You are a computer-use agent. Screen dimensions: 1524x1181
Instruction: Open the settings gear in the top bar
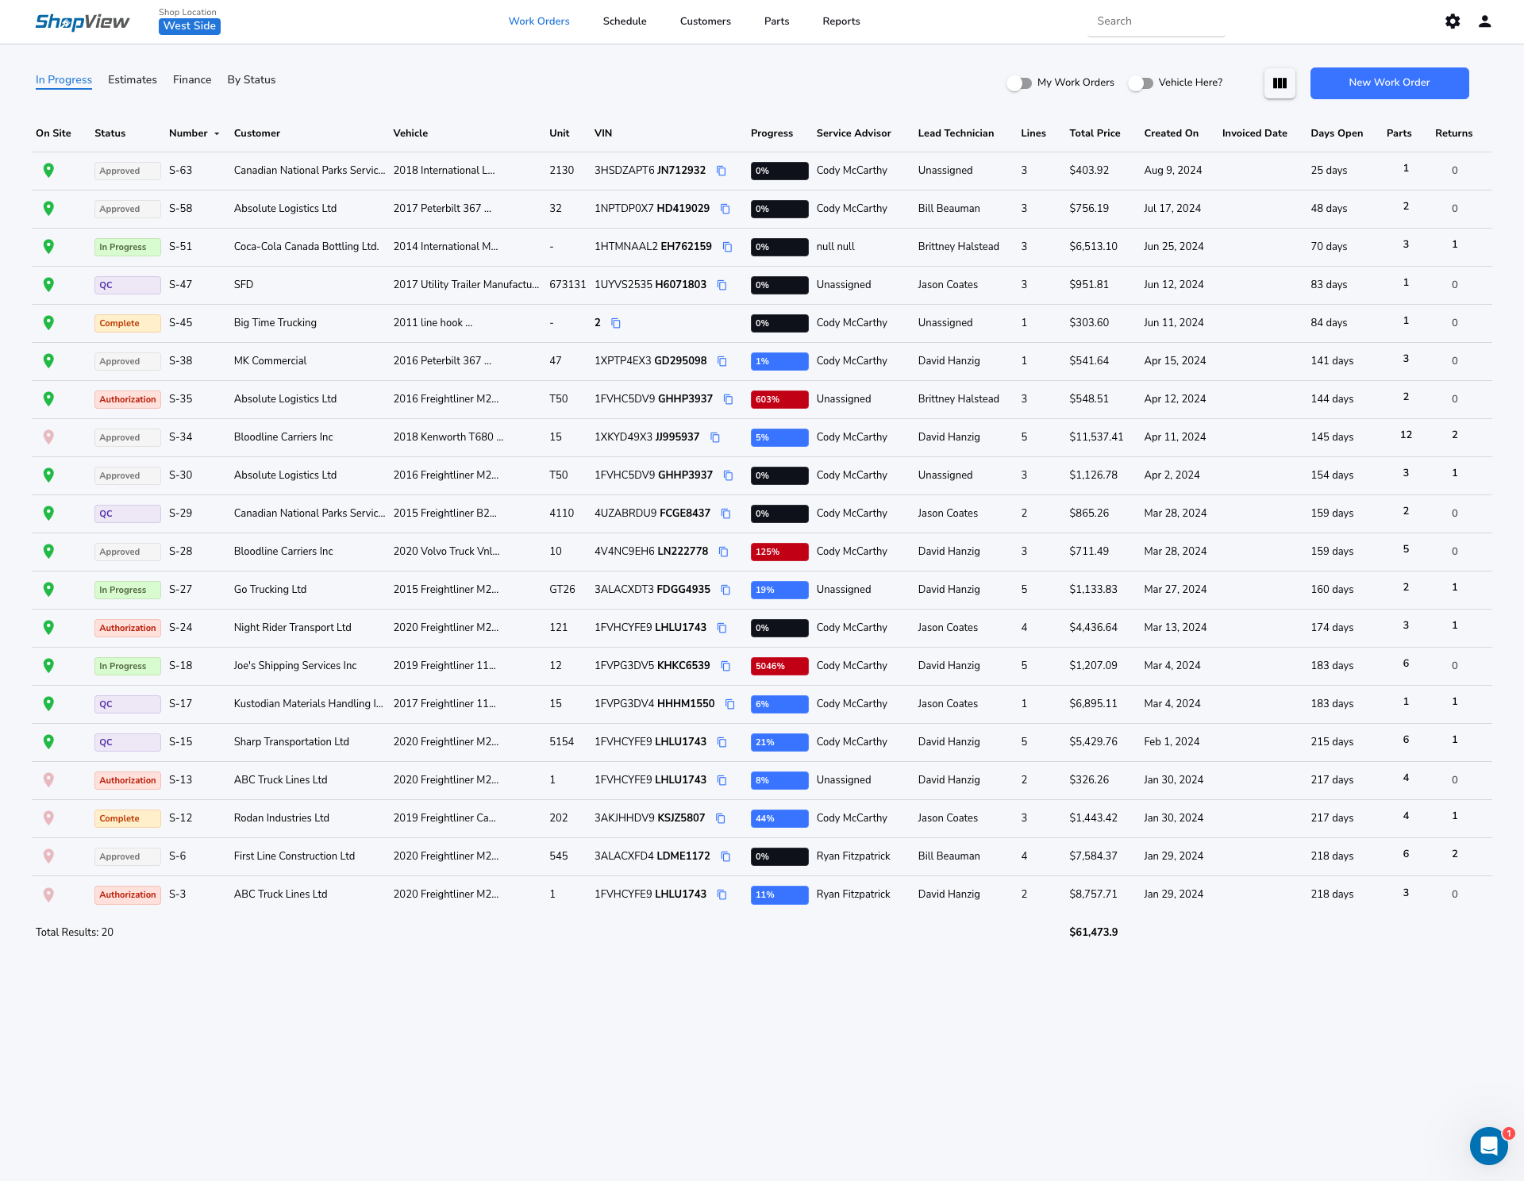1453,21
